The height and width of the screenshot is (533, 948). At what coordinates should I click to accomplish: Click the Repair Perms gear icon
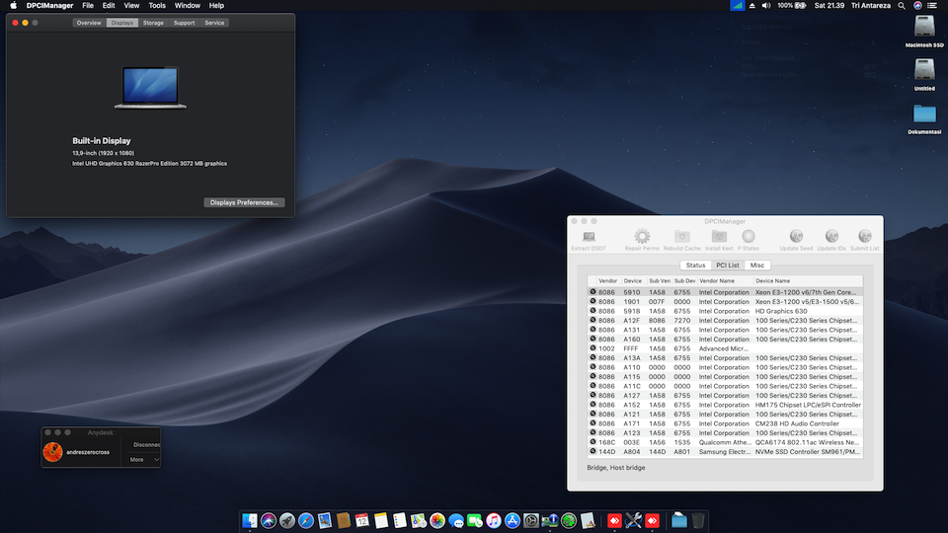coord(642,236)
